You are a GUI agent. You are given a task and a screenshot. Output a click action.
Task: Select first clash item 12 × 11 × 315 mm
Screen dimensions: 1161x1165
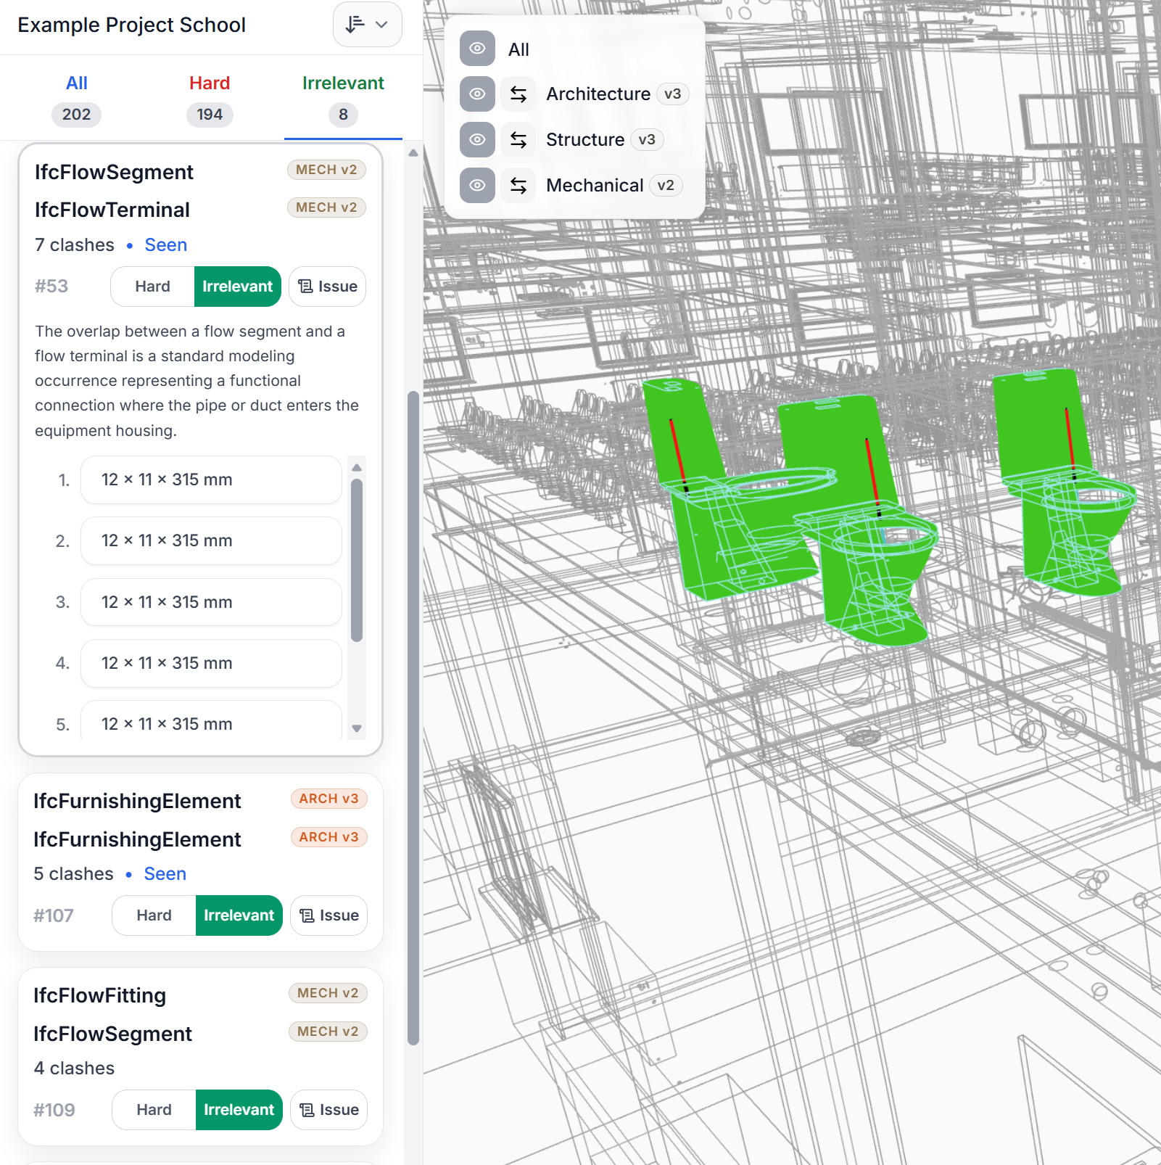tap(211, 480)
